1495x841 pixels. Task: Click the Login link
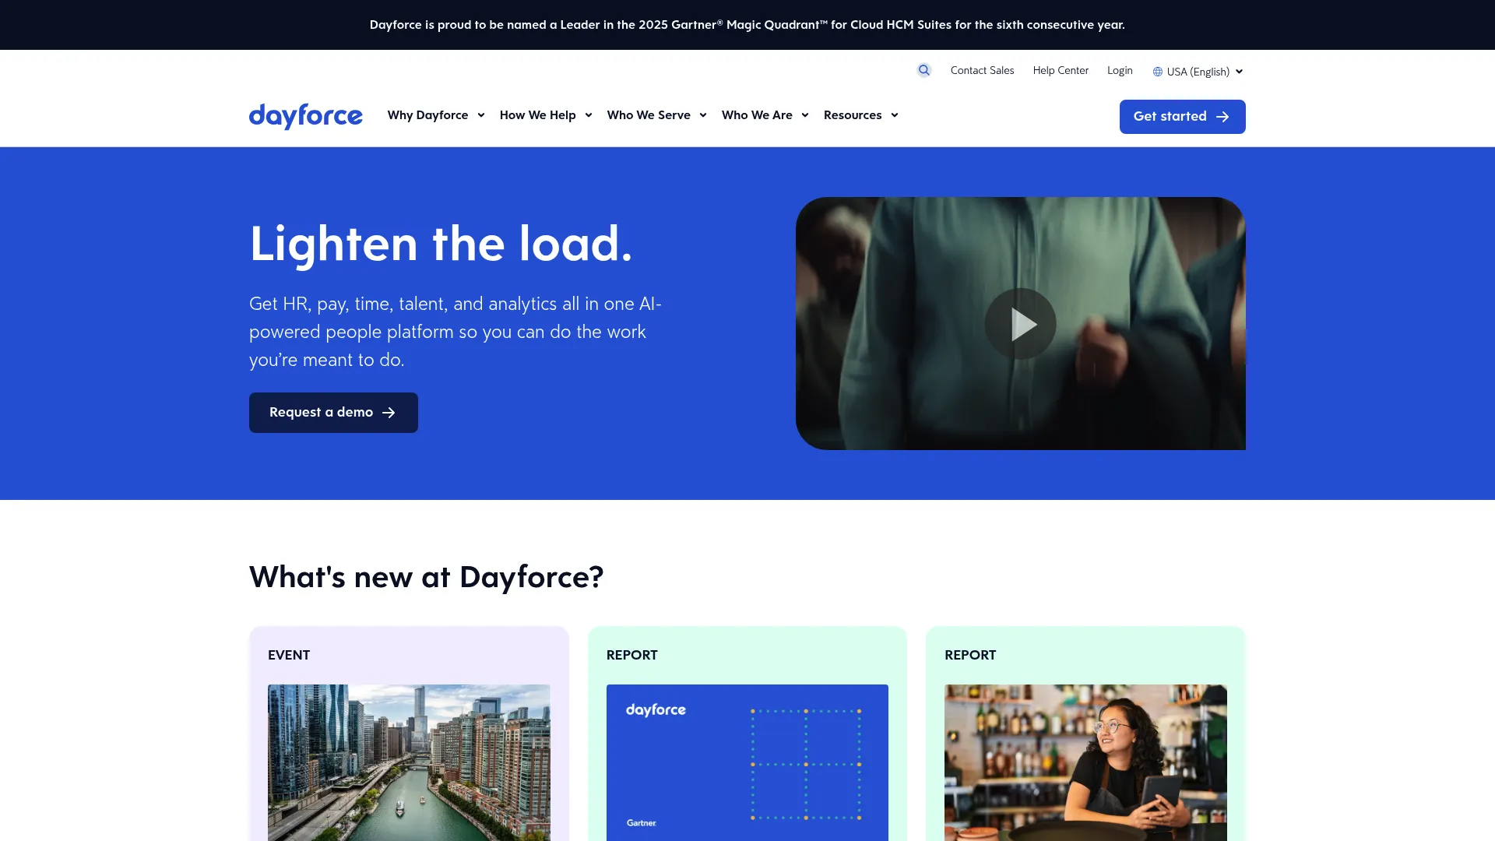tap(1120, 70)
